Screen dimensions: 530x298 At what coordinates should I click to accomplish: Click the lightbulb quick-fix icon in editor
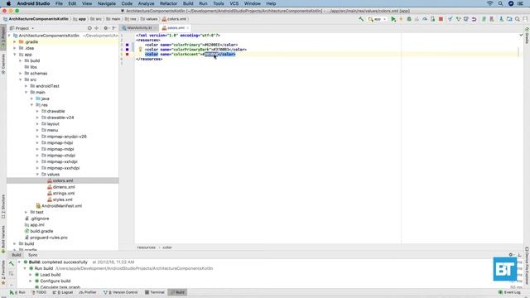click(140, 50)
